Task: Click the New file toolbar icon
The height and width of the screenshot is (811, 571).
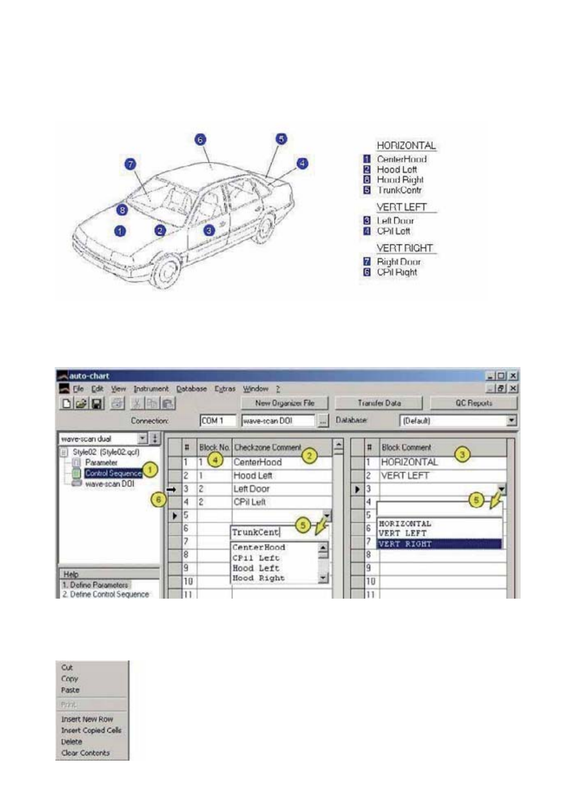Action: [x=67, y=404]
